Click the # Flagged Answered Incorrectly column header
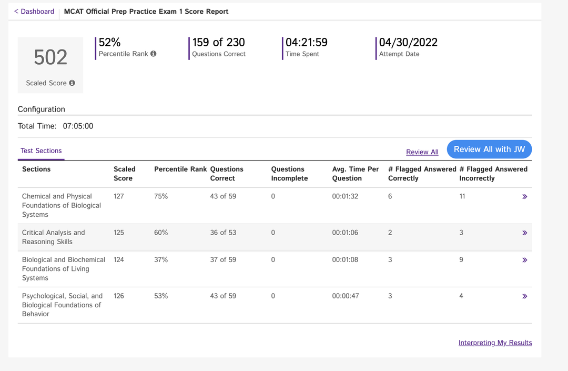Screen dimensions: 568x371 [x=493, y=174]
